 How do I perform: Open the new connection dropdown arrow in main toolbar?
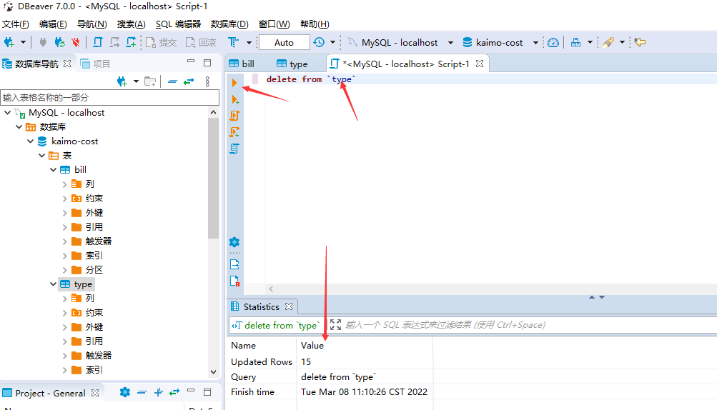point(23,43)
